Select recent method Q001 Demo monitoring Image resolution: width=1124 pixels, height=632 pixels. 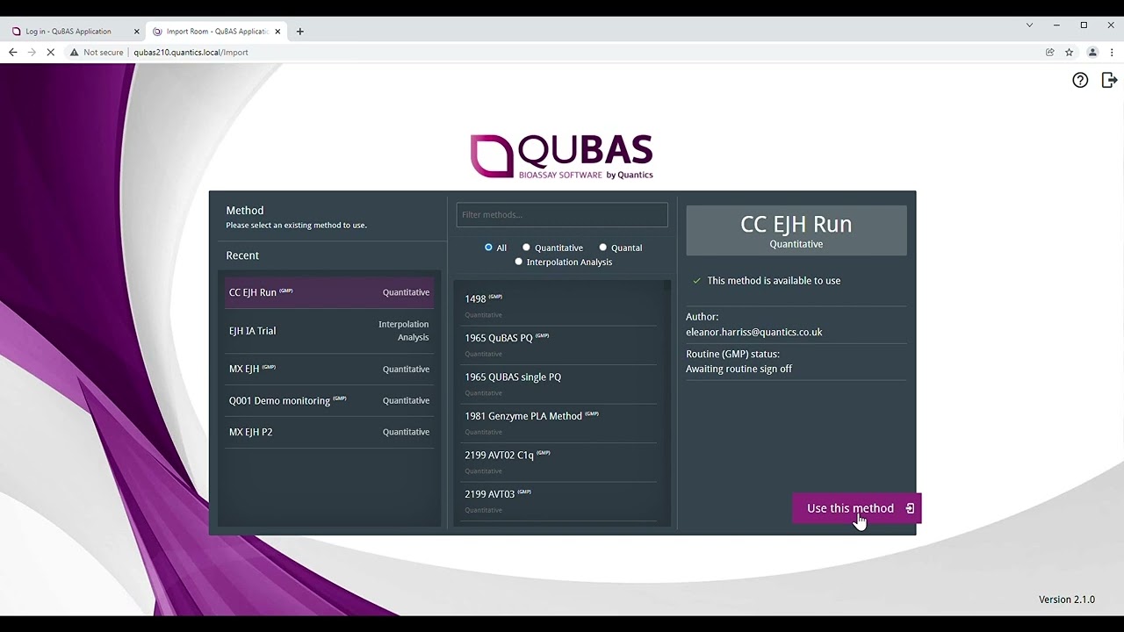[x=329, y=400]
